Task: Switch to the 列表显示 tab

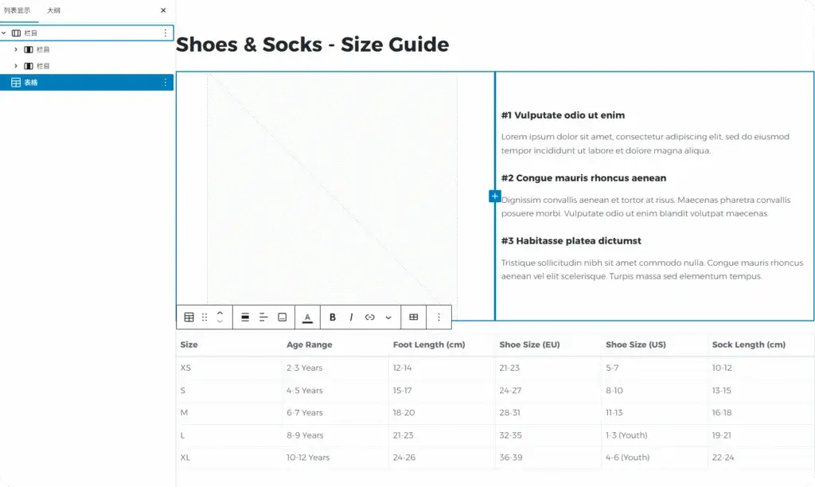Action: pos(17,10)
